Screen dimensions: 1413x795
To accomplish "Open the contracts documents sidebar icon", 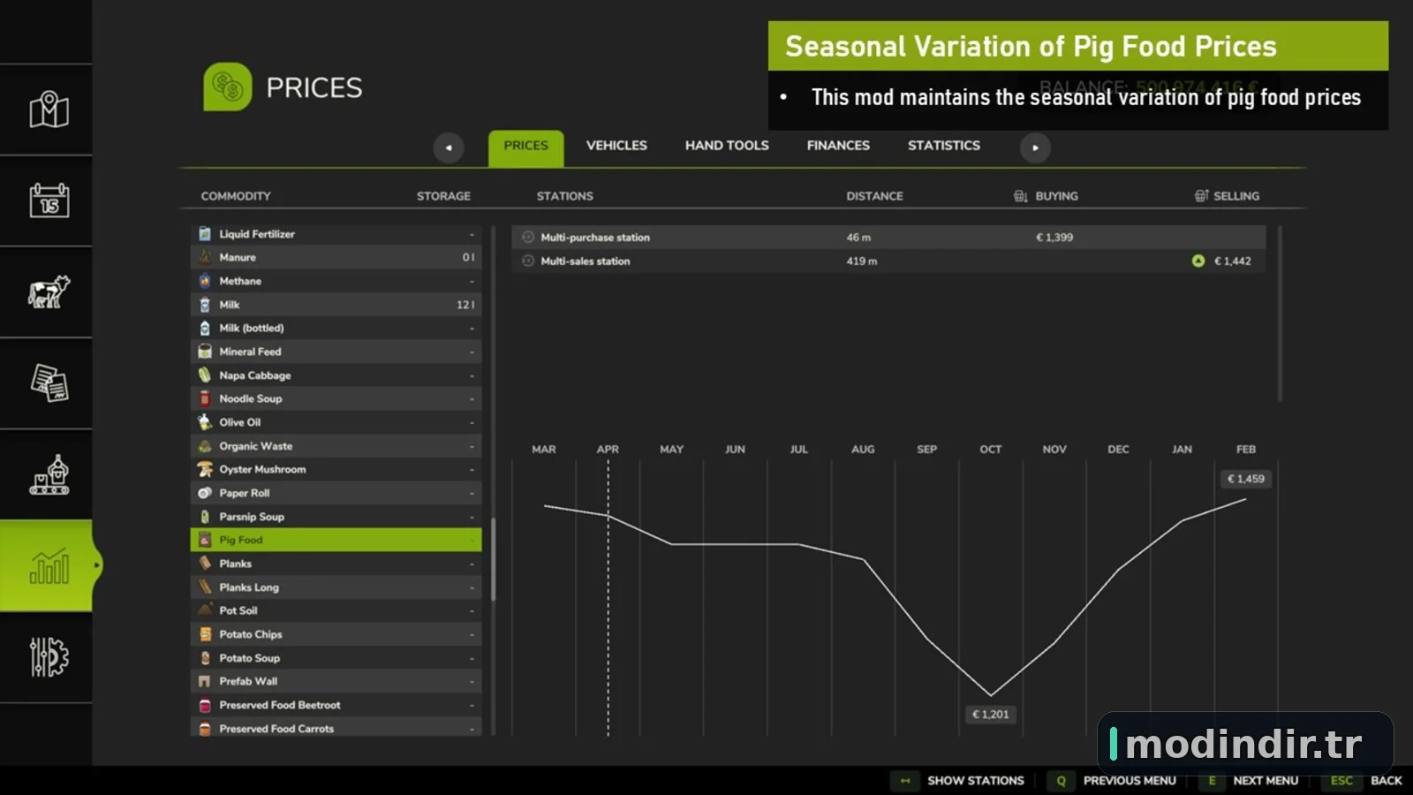I will (49, 383).
